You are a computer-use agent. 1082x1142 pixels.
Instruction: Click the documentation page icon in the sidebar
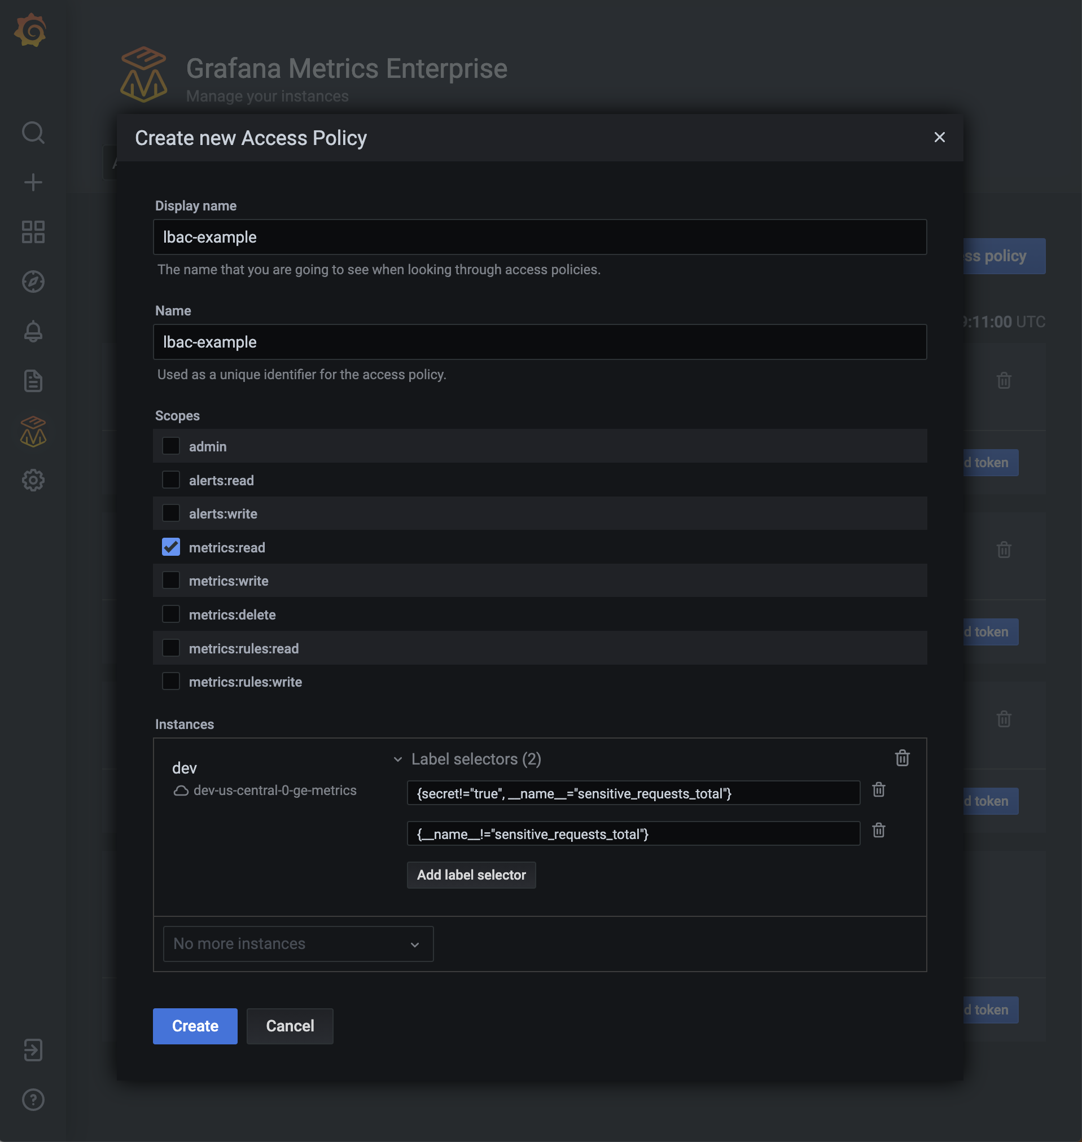(33, 380)
